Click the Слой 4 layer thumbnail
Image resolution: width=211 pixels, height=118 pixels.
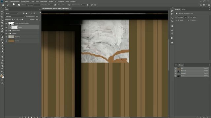coord(14,27)
